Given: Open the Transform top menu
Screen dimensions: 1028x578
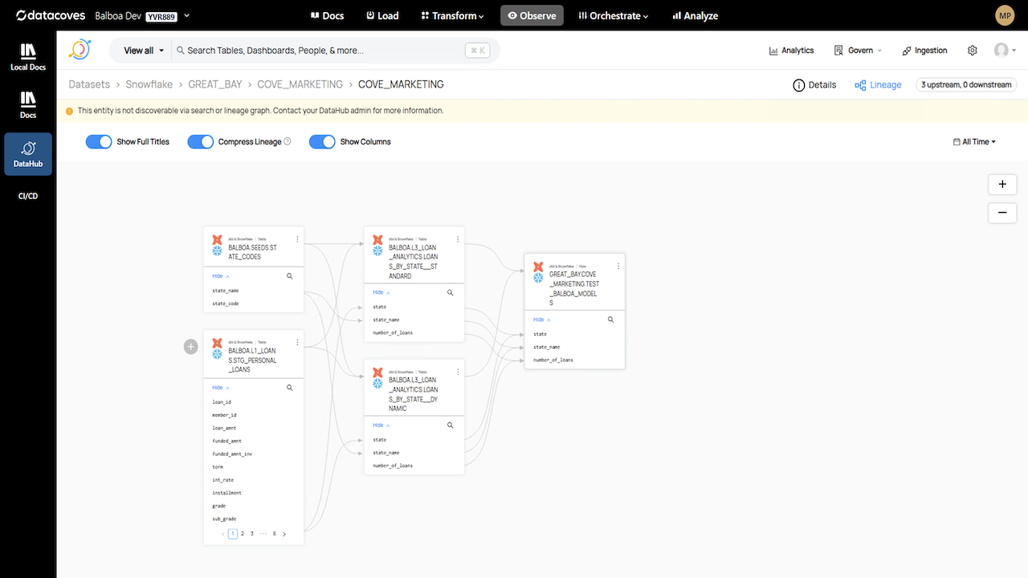Looking at the screenshot, I should point(452,15).
